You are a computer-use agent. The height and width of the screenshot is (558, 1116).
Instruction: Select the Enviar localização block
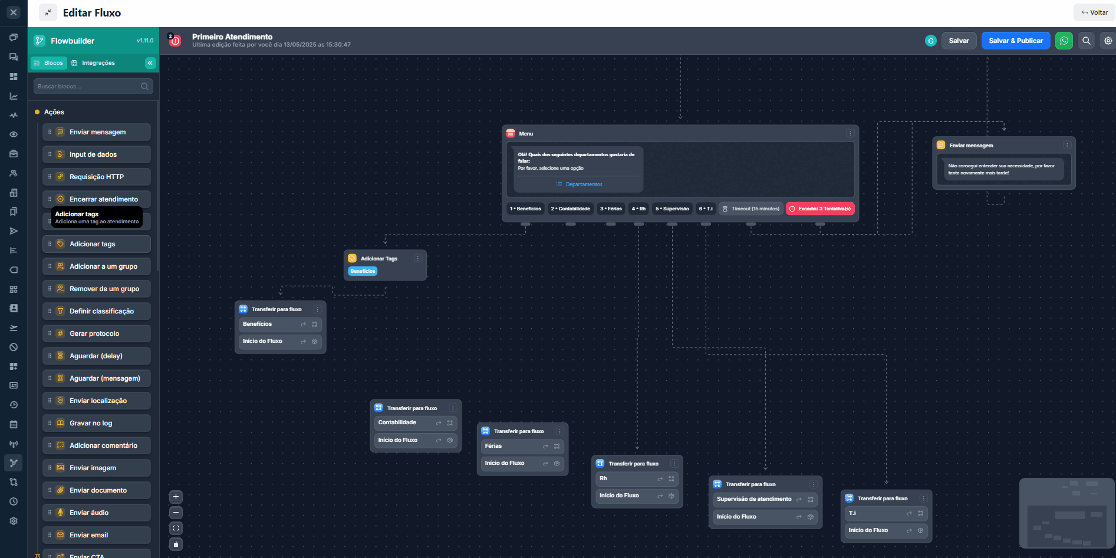(x=97, y=401)
